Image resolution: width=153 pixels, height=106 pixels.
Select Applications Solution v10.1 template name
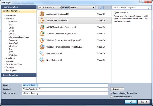tap(58, 14)
